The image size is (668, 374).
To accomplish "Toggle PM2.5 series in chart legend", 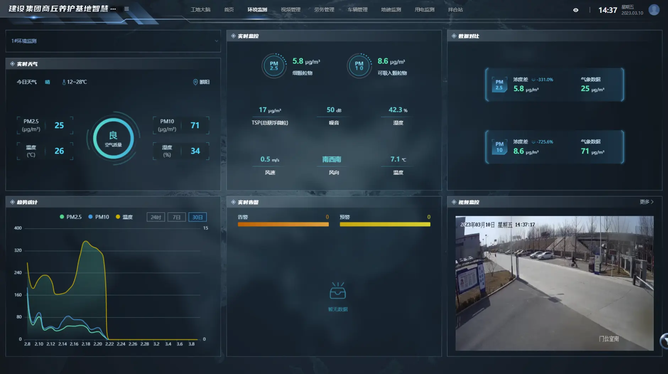I will 71,217.
